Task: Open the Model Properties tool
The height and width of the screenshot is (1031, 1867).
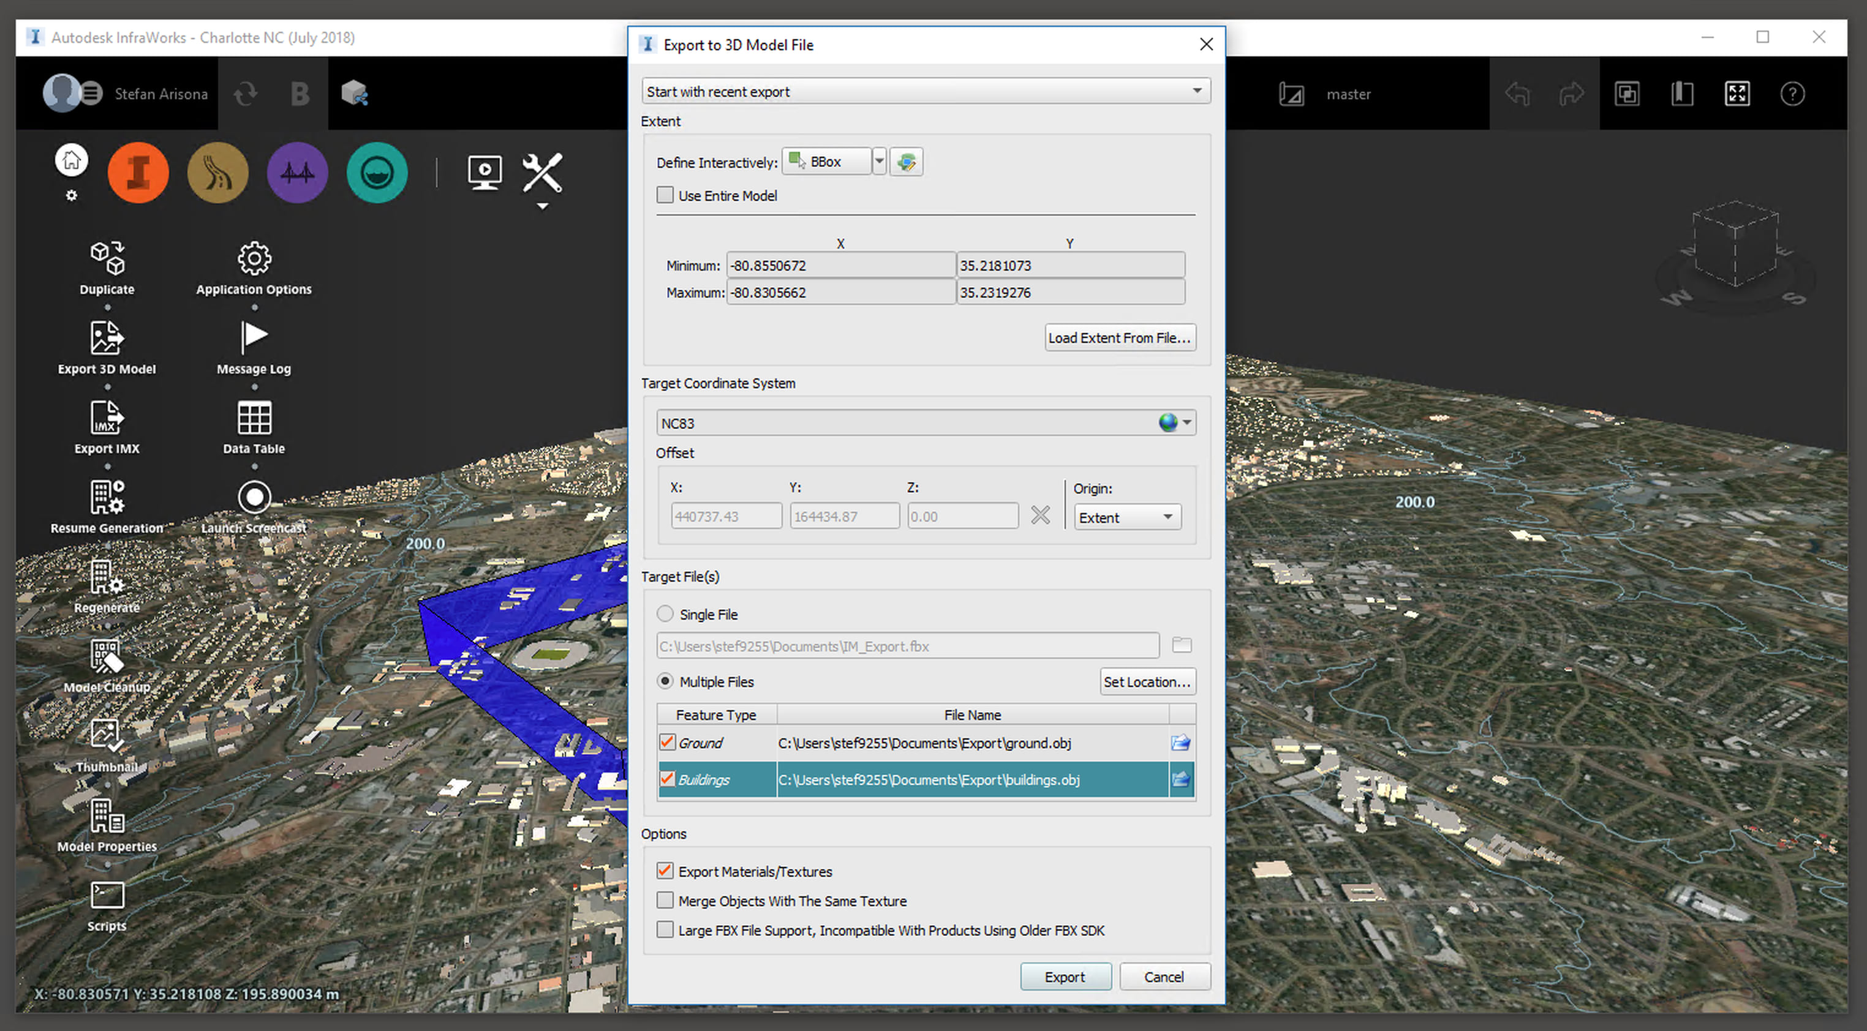Action: tap(107, 817)
